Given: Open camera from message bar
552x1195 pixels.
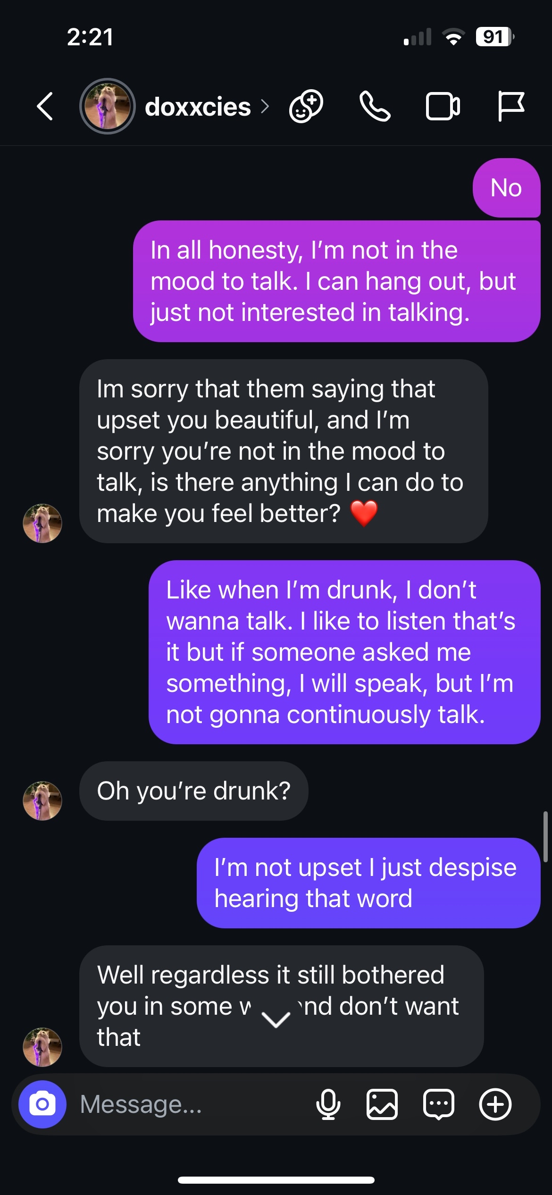Looking at the screenshot, I should (x=42, y=1104).
